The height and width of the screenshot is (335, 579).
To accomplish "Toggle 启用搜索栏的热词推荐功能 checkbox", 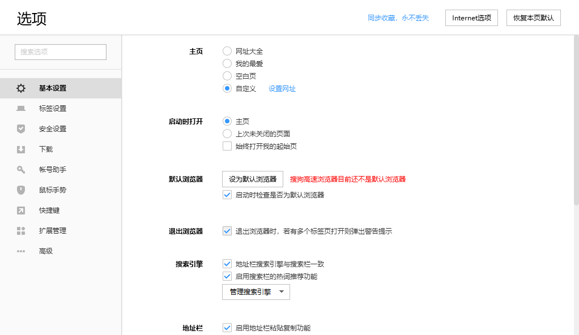I will point(227,276).
